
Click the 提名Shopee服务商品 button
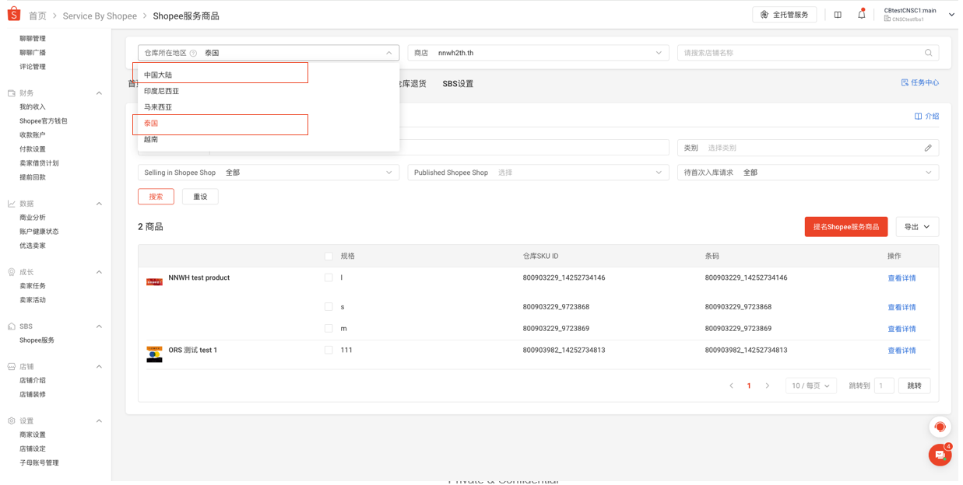(x=846, y=227)
